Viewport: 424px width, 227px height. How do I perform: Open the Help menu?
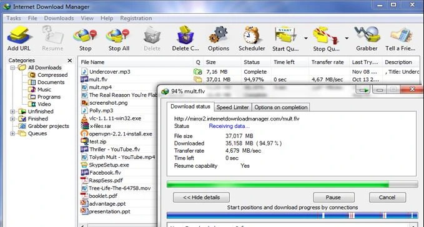[x=107, y=18]
